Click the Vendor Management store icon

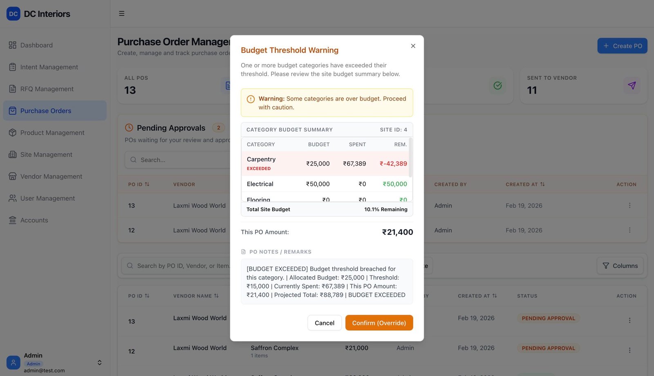point(13,177)
